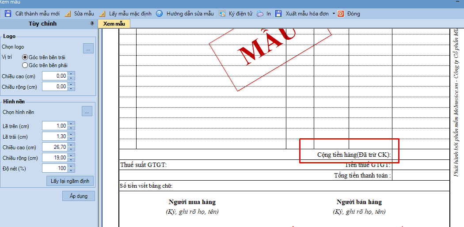Click 'Tiền thuế GTGT:' label
The image size is (464, 227).
pyautogui.click(x=368, y=165)
